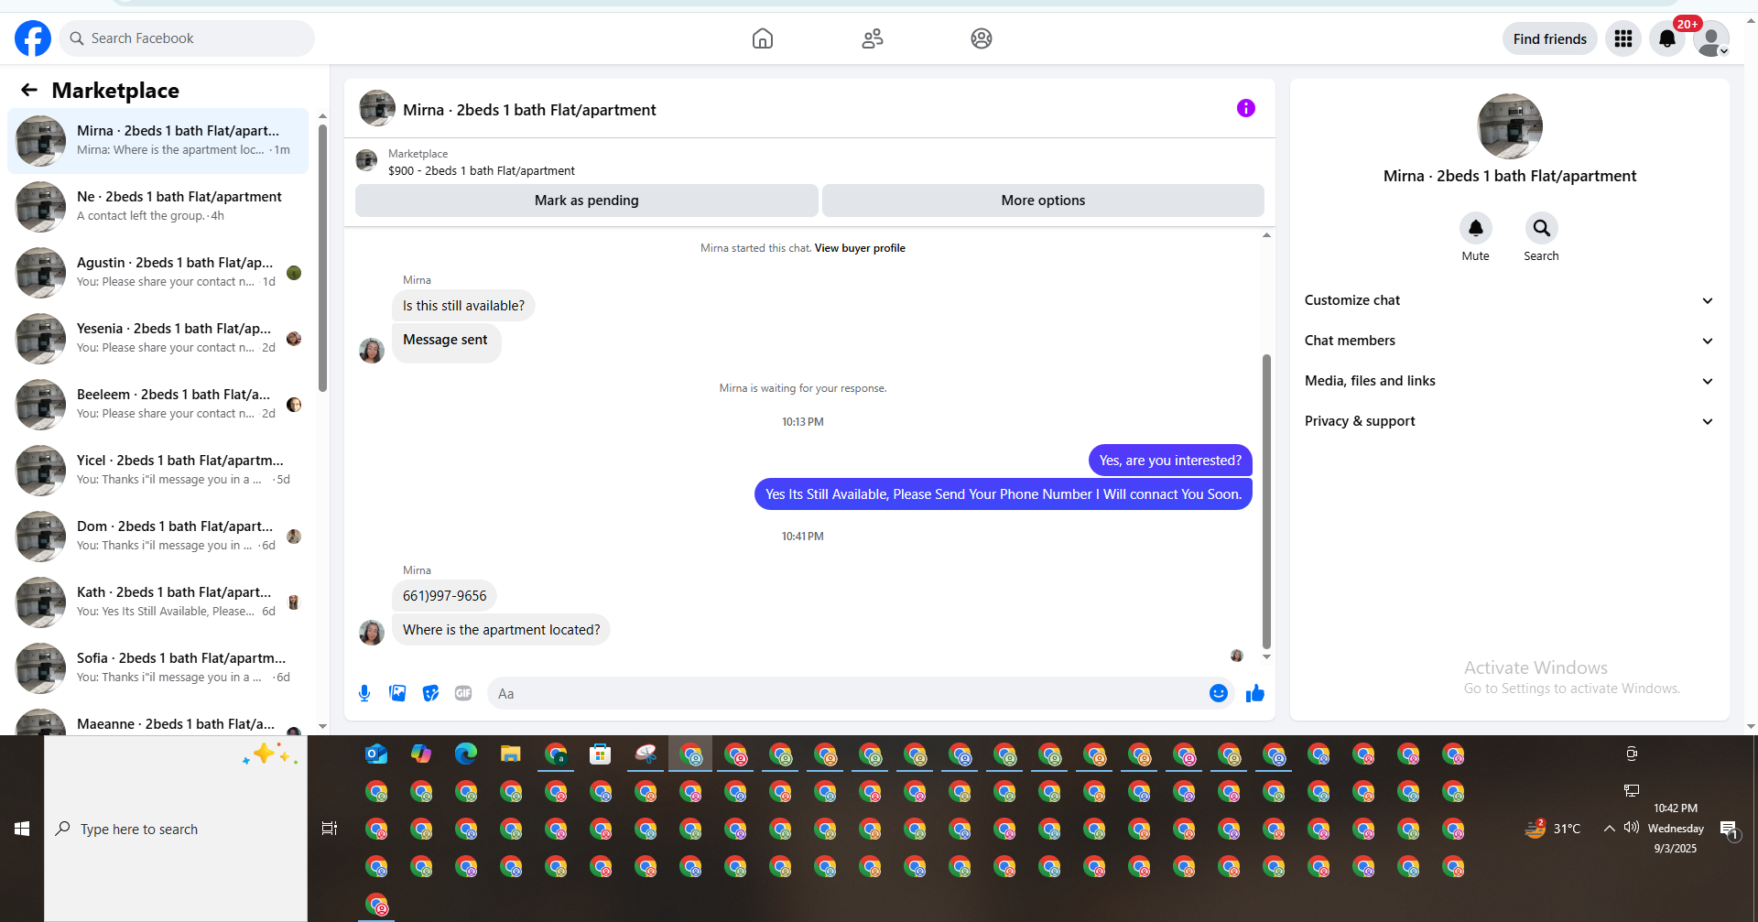Open the Beeleem conversation
The width and height of the screenshot is (1758, 922).
click(157, 405)
